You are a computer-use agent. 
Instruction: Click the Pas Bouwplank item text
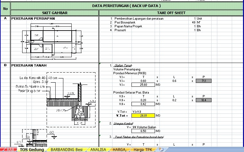coord(125,22)
